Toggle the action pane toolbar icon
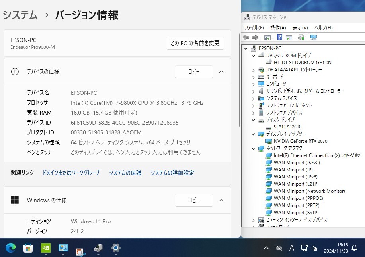 tap(289, 37)
